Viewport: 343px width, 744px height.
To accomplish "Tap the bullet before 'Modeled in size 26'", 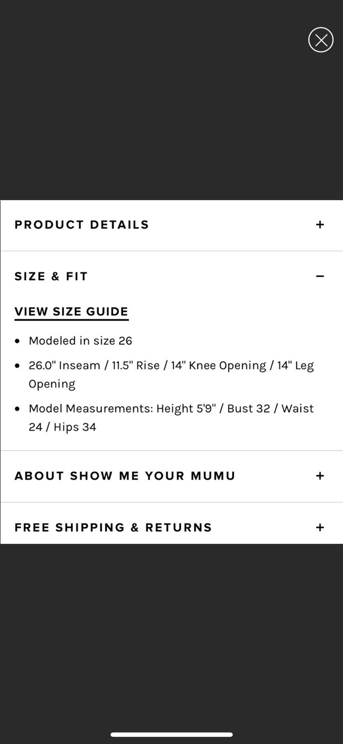I will [18, 341].
